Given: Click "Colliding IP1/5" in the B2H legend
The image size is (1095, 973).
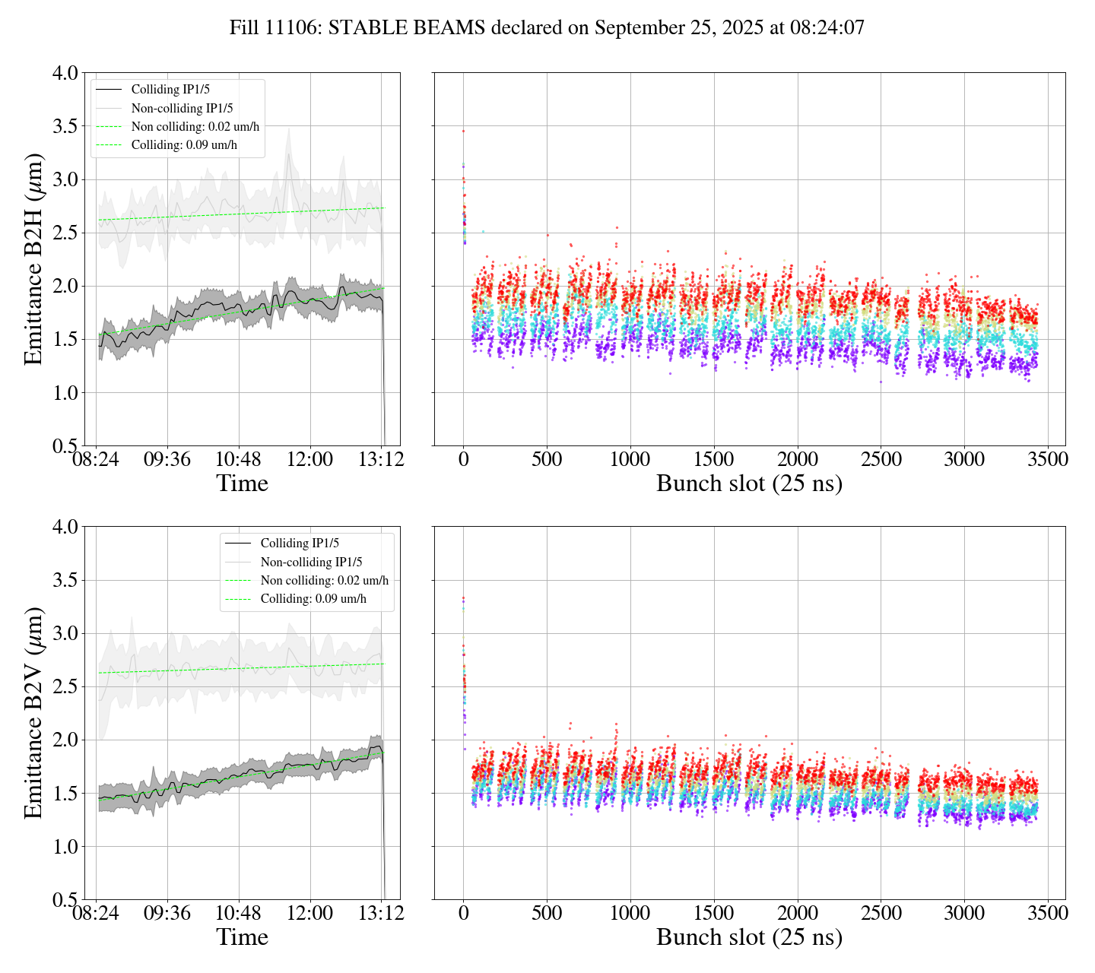Looking at the screenshot, I should tap(170, 90).
